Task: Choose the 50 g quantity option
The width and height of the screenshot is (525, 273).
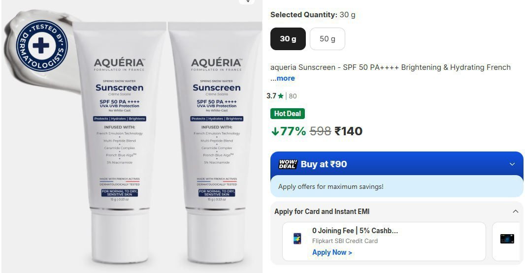Action: click(x=327, y=39)
